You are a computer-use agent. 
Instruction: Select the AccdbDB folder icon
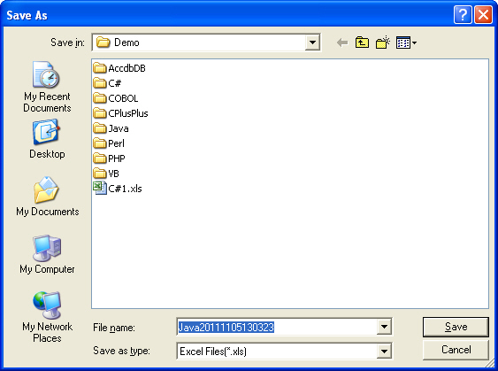100,68
